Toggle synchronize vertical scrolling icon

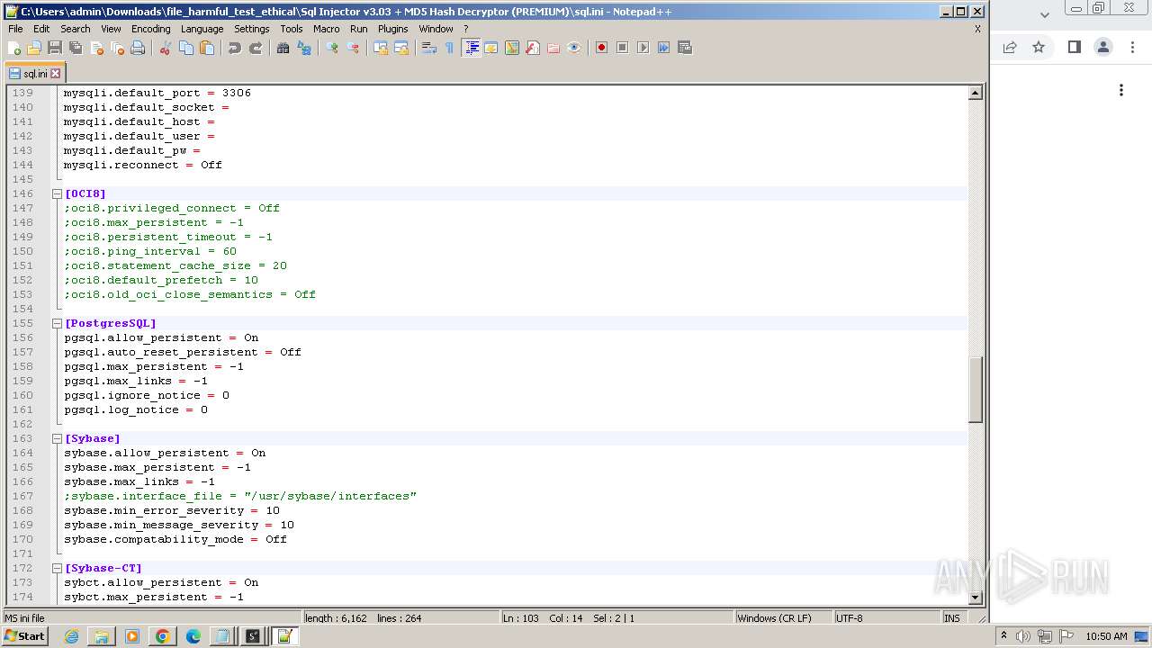click(381, 48)
